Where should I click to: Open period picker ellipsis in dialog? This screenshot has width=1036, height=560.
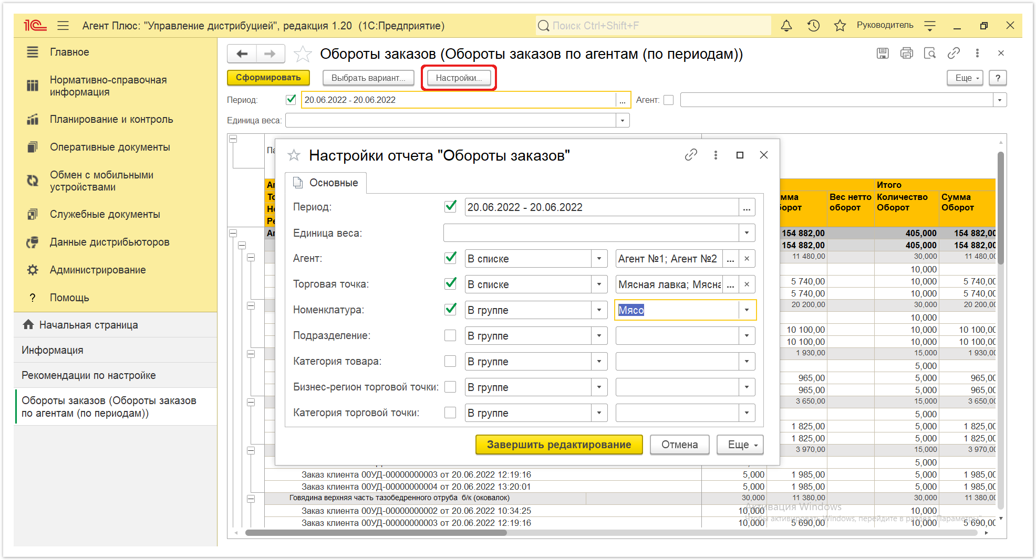click(747, 207)
